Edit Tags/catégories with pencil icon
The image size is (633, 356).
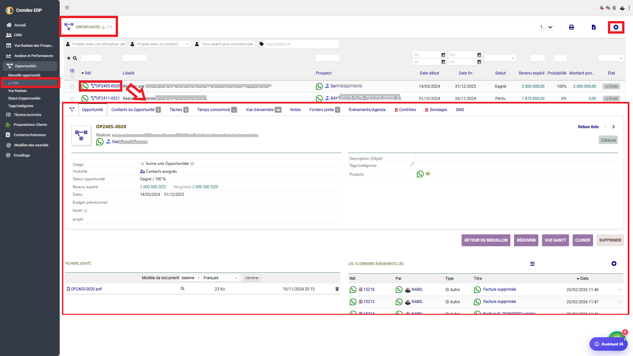412,164
